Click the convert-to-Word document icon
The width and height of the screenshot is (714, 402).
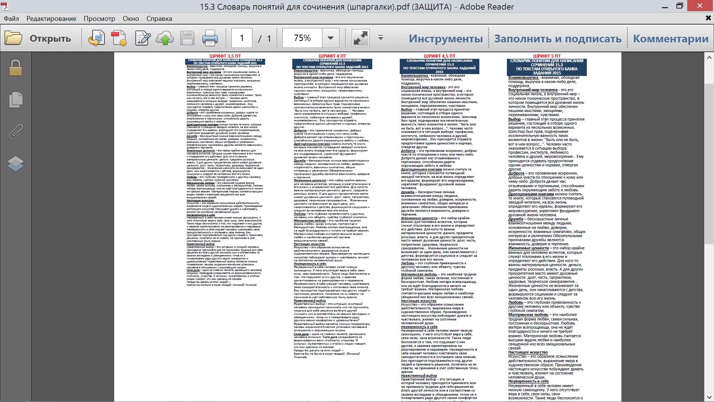[x=97, y=38]
